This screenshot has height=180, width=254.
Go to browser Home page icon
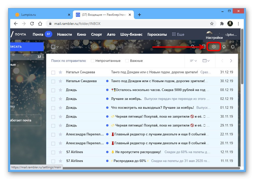pos(40,24)
